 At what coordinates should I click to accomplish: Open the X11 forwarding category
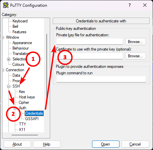pyautogui.click(x=22, y=130)
